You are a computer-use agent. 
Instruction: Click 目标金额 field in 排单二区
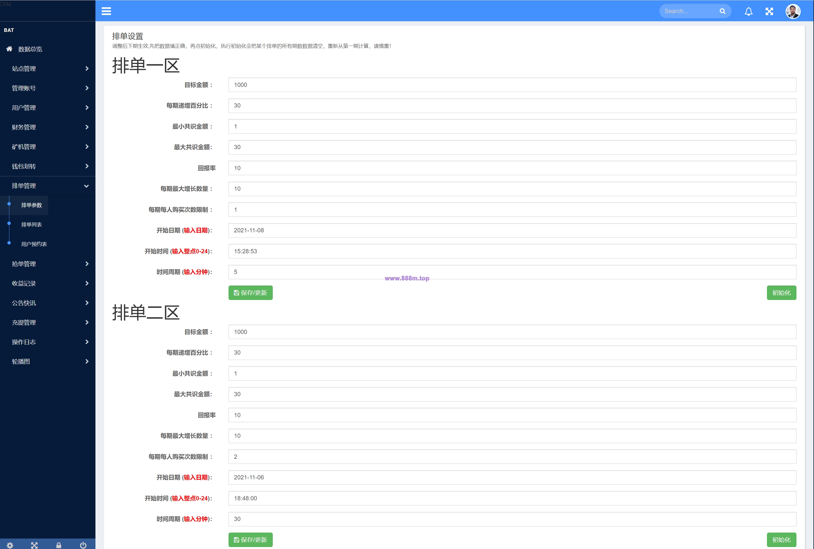pyautogui.click(x=512, y=332)
